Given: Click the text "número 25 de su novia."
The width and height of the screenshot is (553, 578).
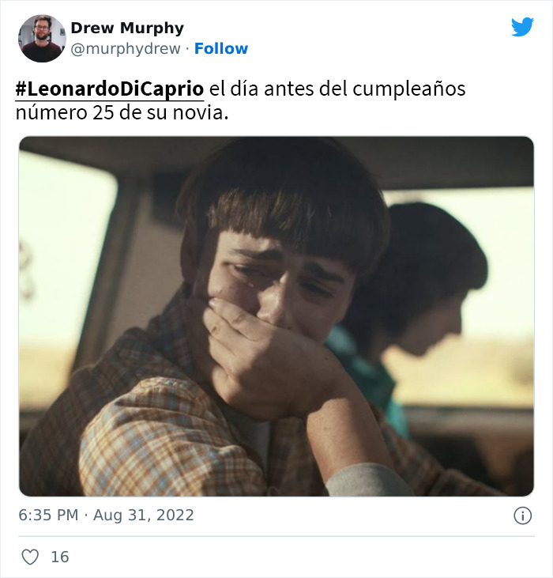Looking at the screenshot, I should pyautogui.click(x=122, y=113).
